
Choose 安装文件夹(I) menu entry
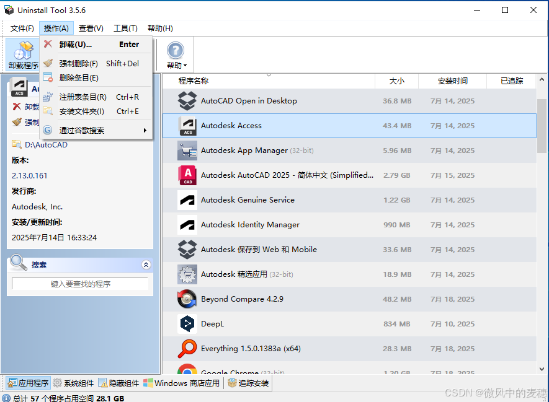point(96,111)
